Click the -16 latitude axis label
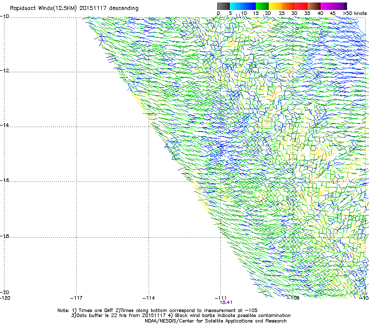The image size is (369, 324). click(4, 180)
